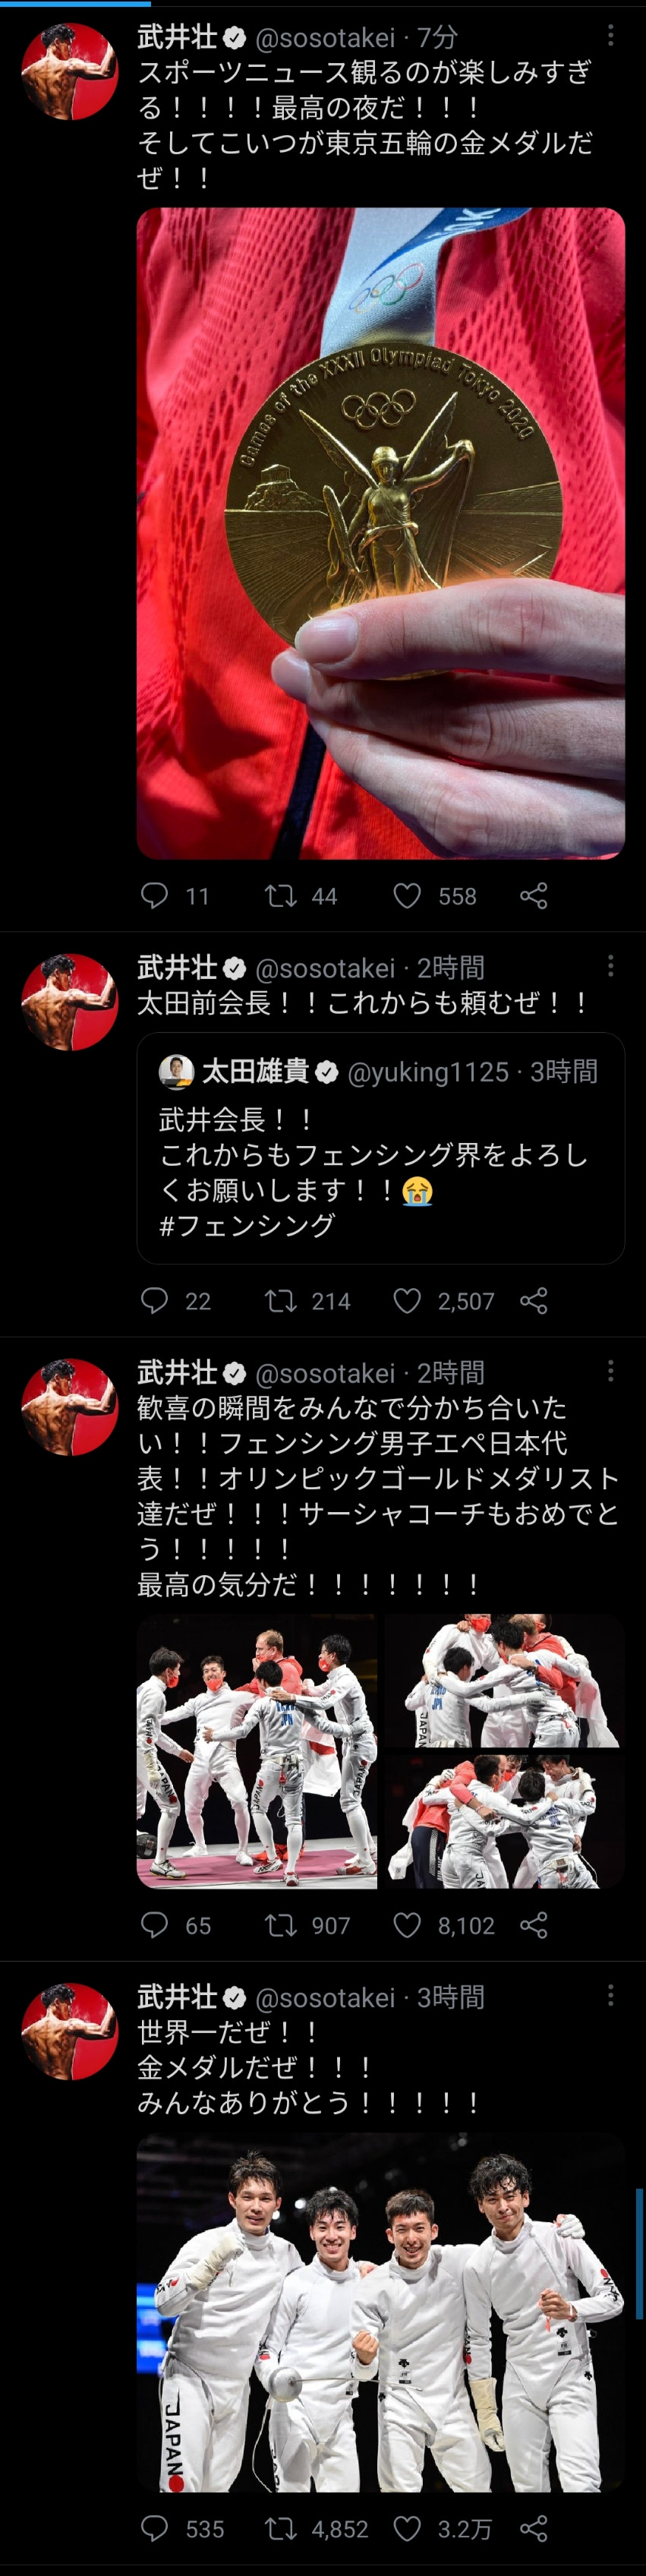Open the large left fencing celebration photo
Viewport: 646px width, 2576px height.
coord(256,1752)
